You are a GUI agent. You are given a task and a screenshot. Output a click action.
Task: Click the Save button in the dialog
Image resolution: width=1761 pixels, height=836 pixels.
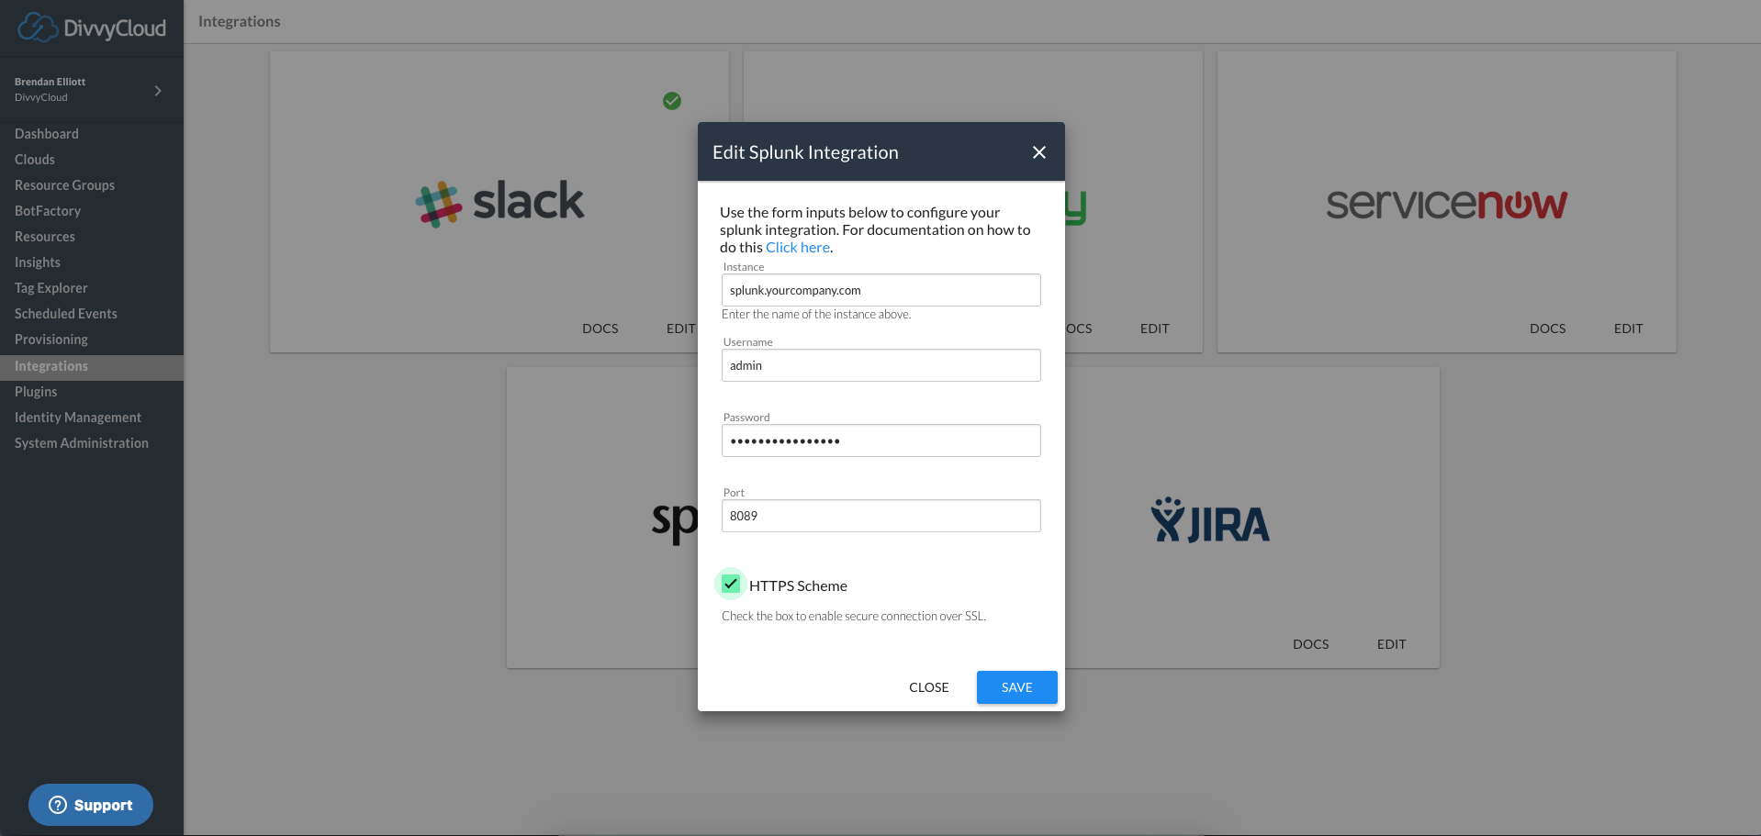pos(1016,687)
